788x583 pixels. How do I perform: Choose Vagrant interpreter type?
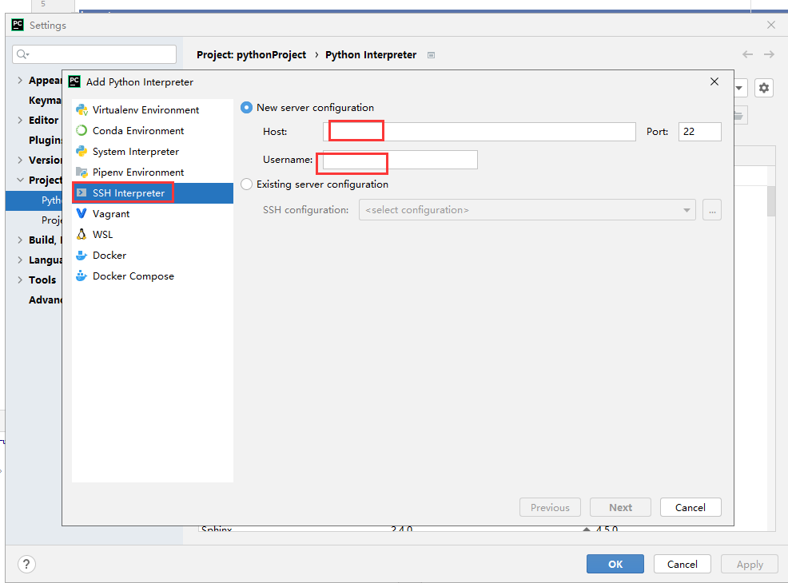click(153, 214)
